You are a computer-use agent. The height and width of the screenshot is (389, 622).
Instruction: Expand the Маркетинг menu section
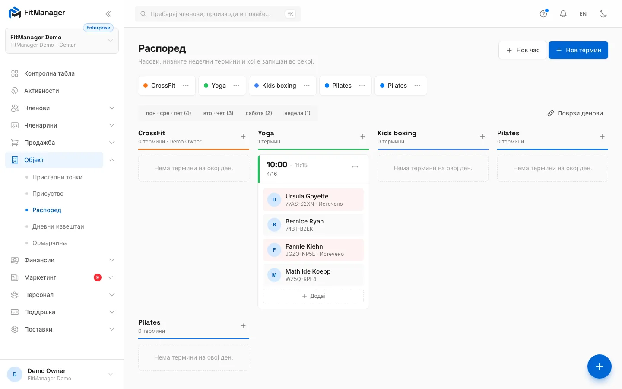click(x=62, y=277)
